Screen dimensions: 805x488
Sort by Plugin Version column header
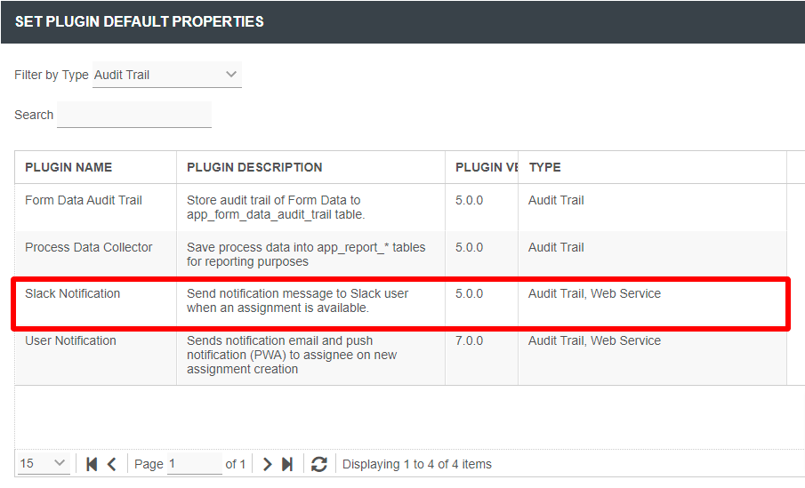(485, 167)
